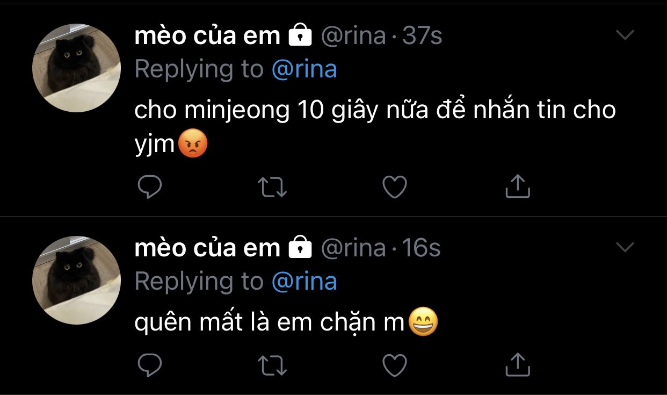667x395 pixels.
Task: Open @rina mention link in second tweet
Action: pos(305,281)
